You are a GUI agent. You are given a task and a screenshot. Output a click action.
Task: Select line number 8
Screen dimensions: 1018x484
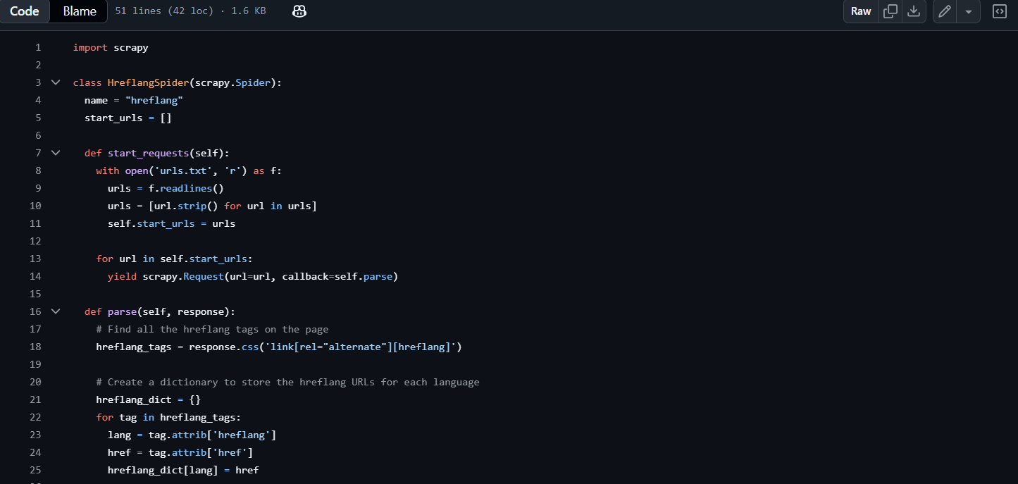tap(38, 170)
